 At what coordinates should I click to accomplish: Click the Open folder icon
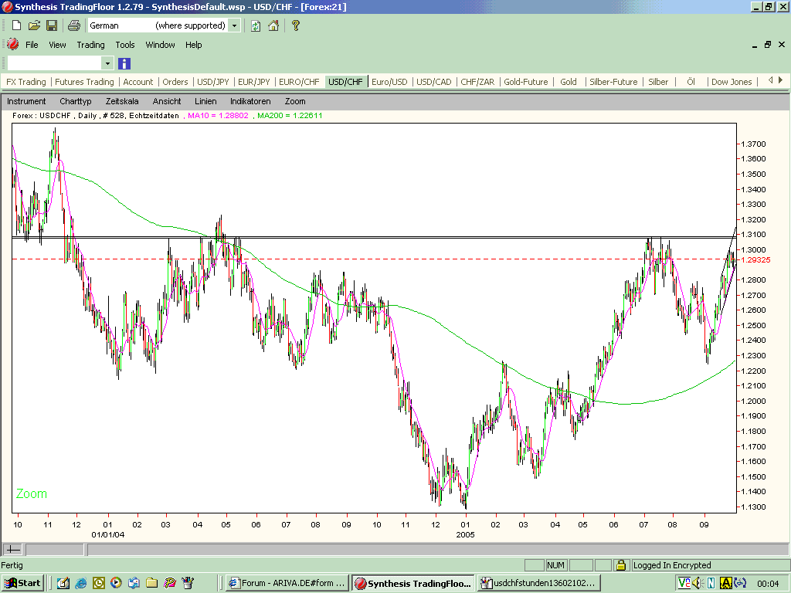[34, 25]
